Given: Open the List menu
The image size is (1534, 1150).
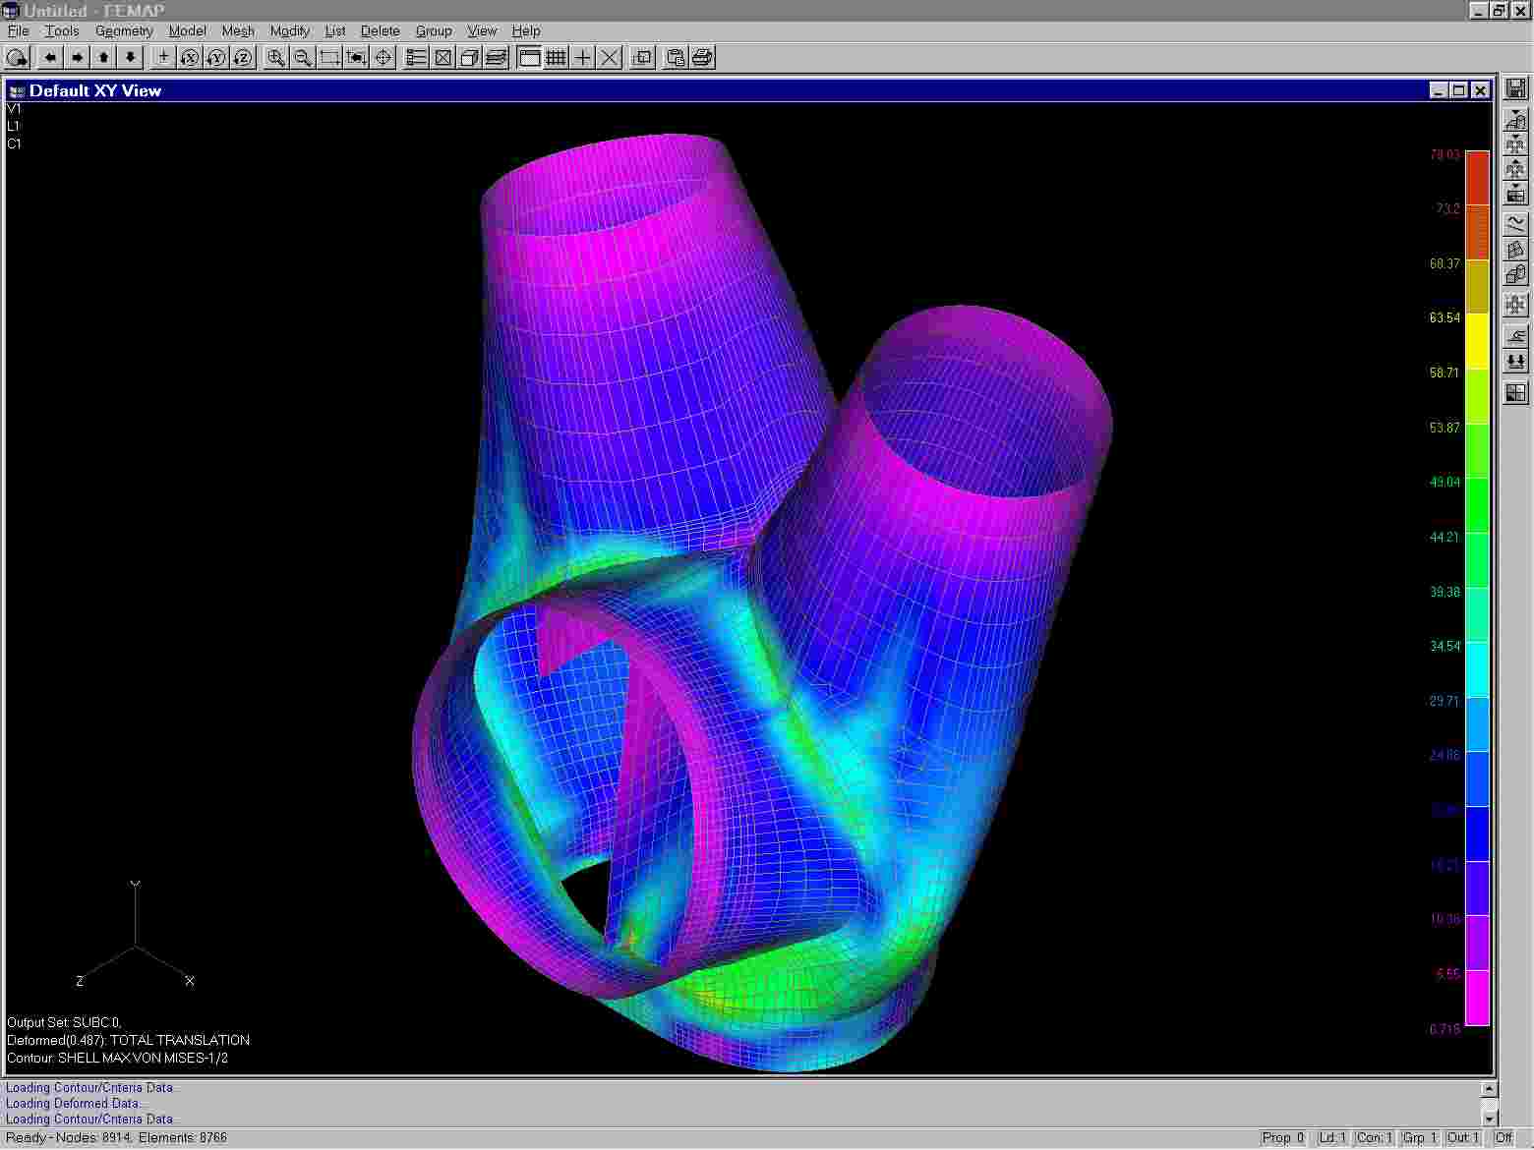Looking at the screenshot, I should tap(335, 30).
